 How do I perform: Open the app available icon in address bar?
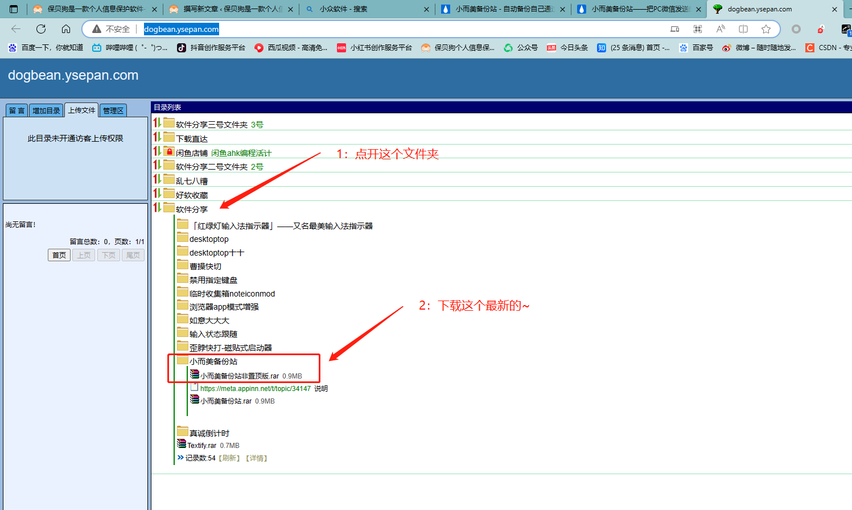click(675, 29)
